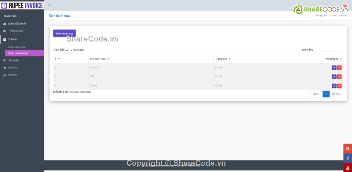Focus the Tìm kiếm search field
This screenshot has width=352, height=172.
click(329, 50)
